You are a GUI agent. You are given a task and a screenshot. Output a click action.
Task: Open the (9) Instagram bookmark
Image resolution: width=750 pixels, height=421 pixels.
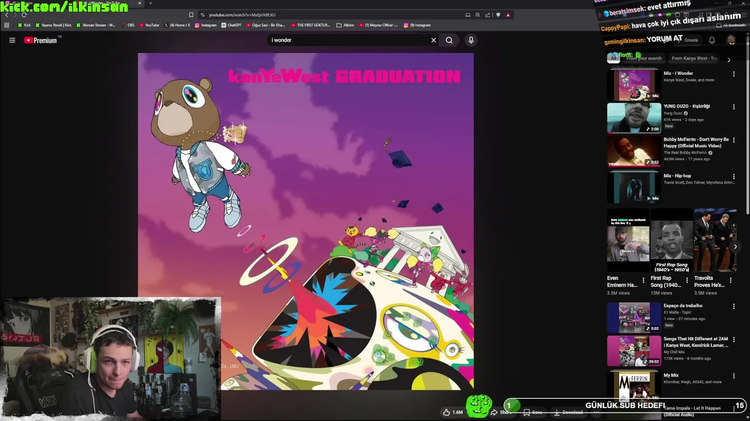pos(417,25)
